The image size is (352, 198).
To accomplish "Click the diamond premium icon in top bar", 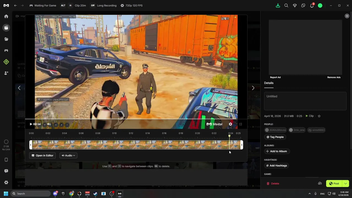I will (295, 5).
